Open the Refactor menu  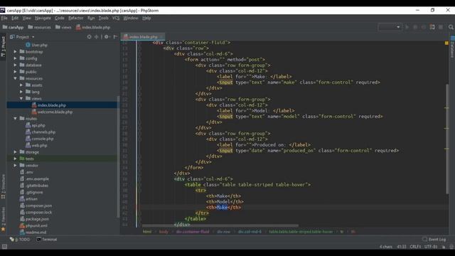coord(76,18)
